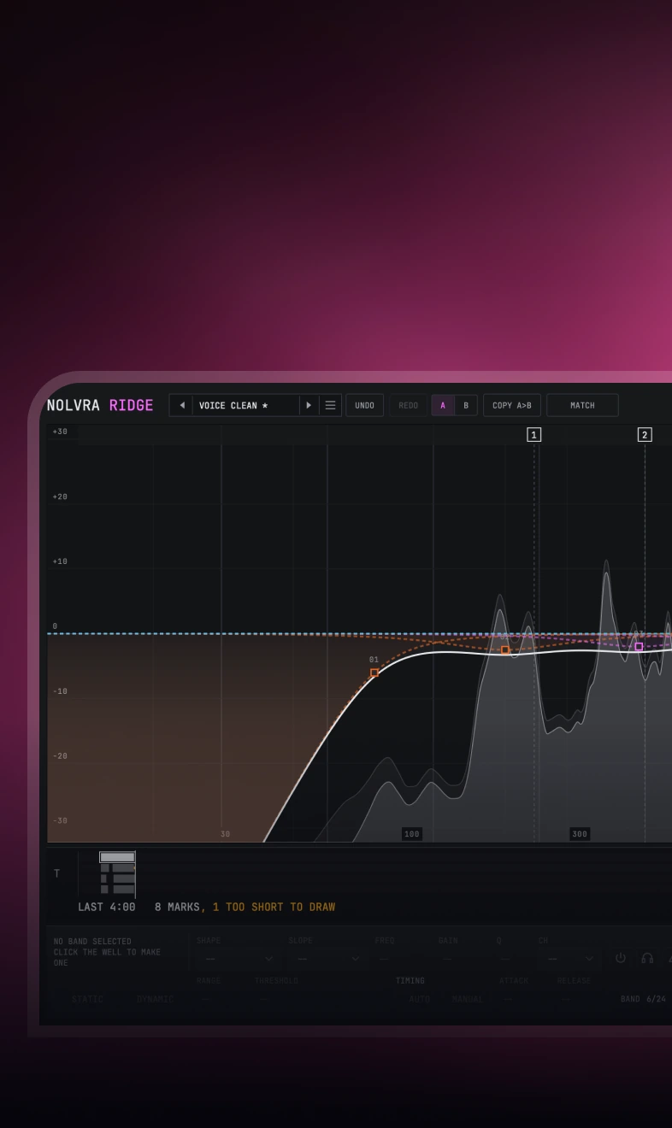The image size is (672, 1128).
Task: Click the band headphones solo icon
Action: 647,958
